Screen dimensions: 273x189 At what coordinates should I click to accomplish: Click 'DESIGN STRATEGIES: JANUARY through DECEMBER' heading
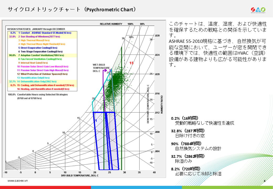36,29
